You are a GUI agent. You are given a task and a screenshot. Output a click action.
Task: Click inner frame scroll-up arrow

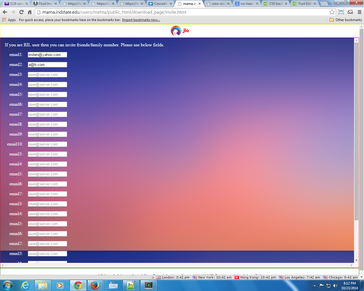pos(356,40)
